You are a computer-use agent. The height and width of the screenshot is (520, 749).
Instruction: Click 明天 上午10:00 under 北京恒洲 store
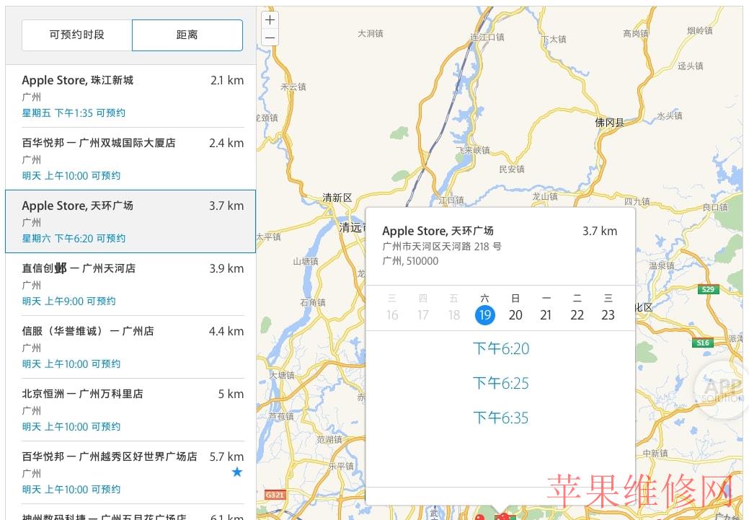click(71, 426)
